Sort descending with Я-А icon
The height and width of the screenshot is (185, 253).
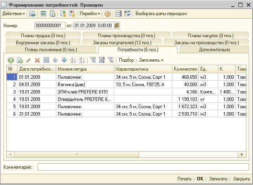pos(82,60)
